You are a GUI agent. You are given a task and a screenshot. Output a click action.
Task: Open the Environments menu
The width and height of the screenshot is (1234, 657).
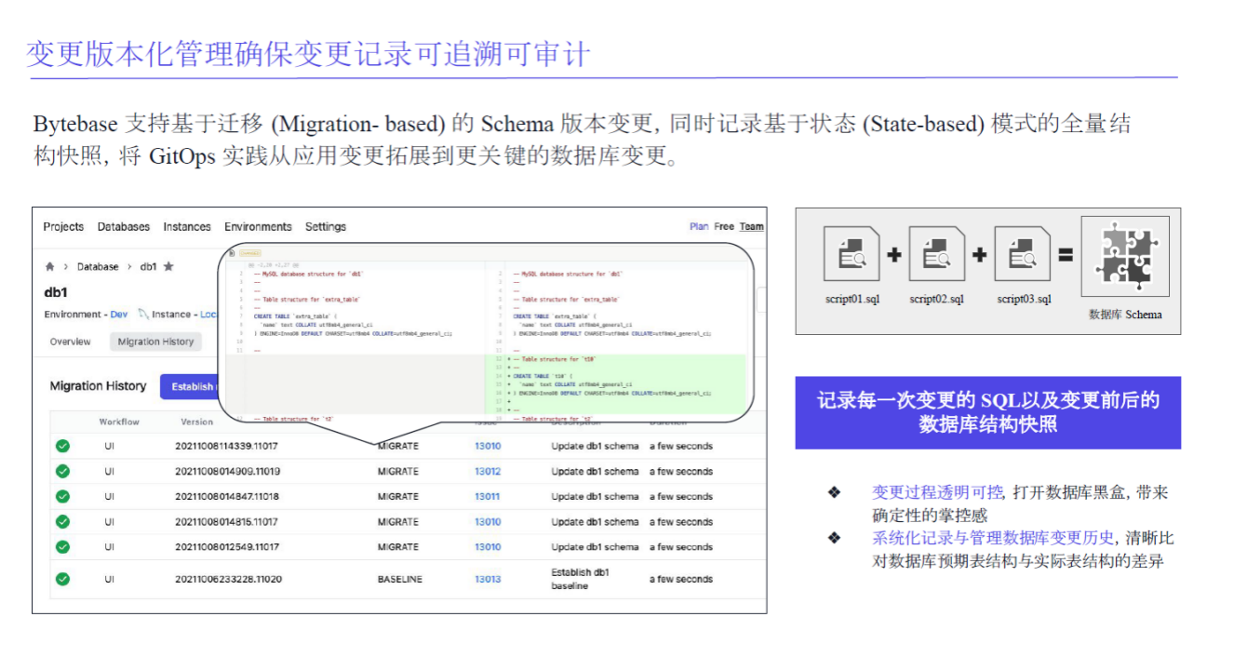[258, 226]
